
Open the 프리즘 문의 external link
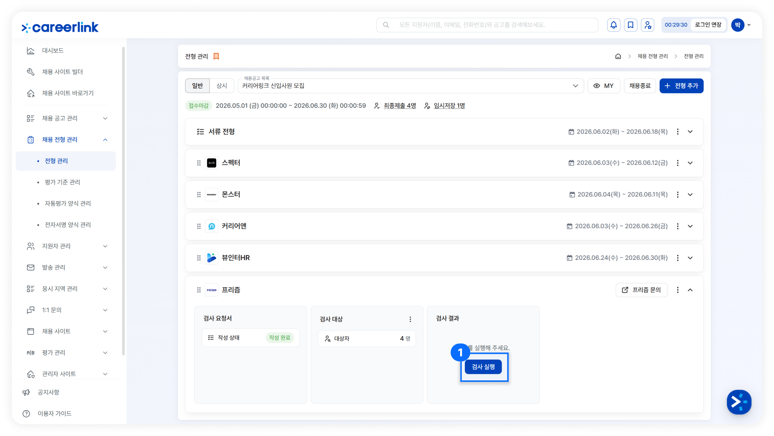tap(642, 290)
